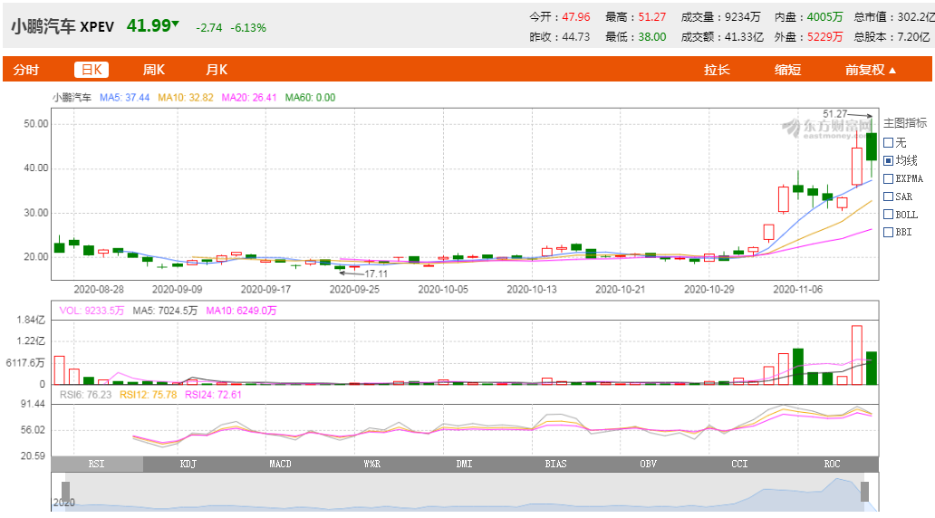Grab the left handle of range slider
This screenshot has width=935, height=518.
(65, 492)
